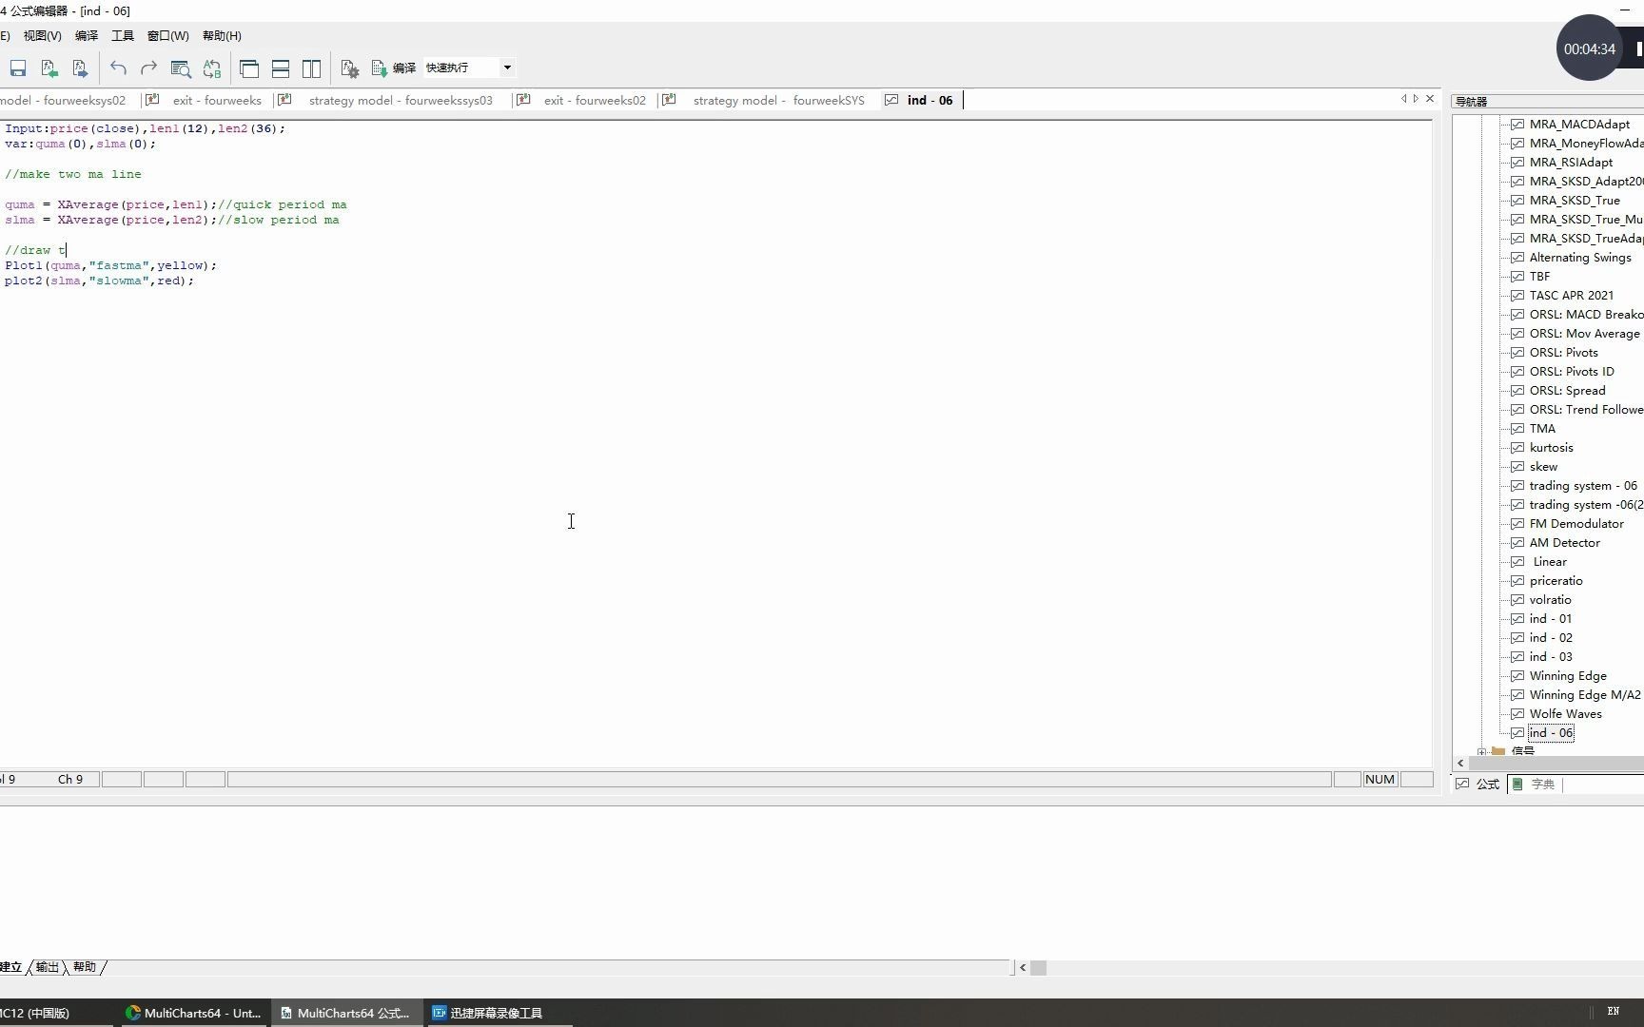The image size is (1644, 1027).
Task: Enable the kurtosis formula checkbox
Action: pyautogui.click(x=1517, y=447)
